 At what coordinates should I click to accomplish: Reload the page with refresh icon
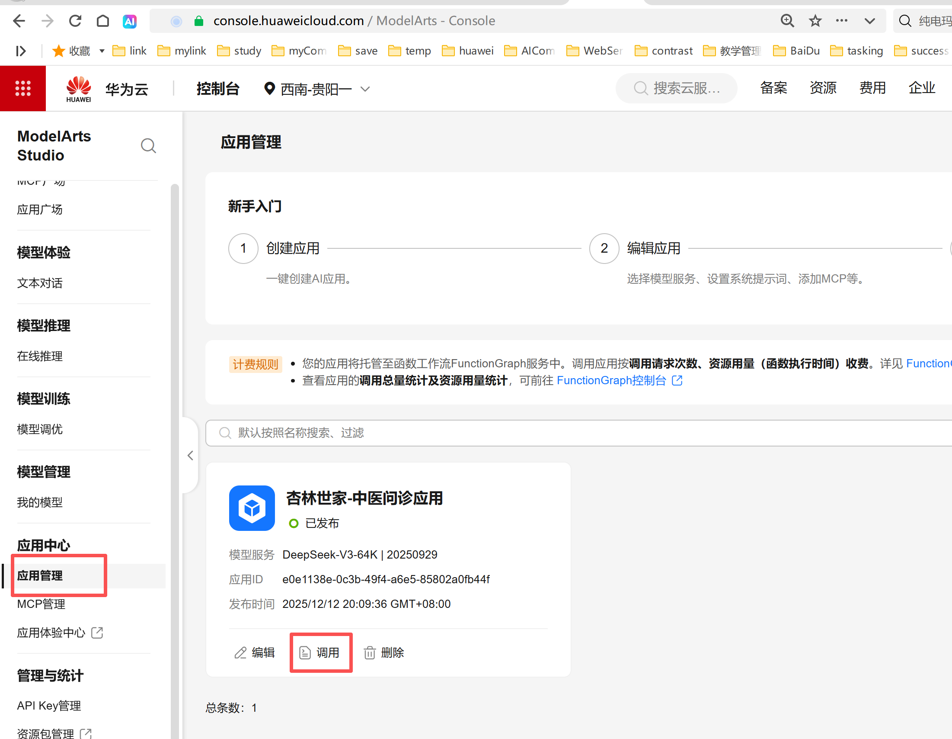[75, 20]
